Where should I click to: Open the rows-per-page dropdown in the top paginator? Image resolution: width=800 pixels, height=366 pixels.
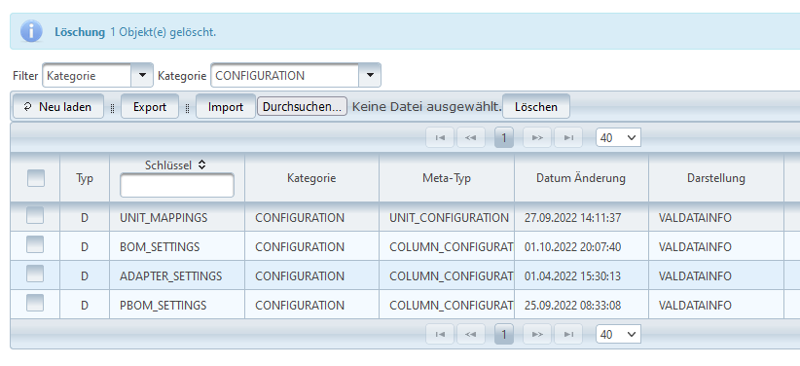coord(618,138)
